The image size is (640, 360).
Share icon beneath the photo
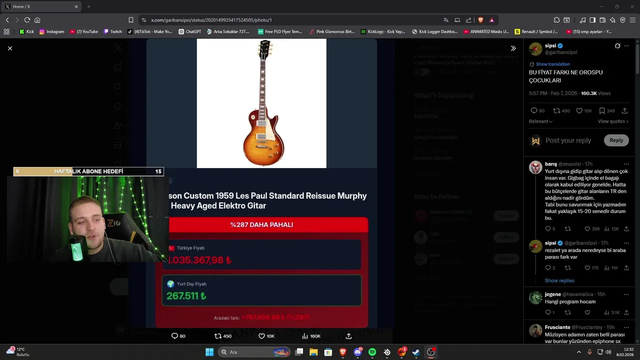(348, 336)
